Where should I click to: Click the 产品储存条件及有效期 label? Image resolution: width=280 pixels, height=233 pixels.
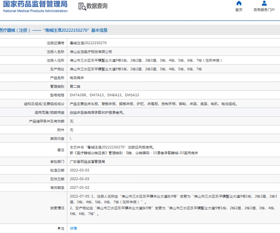(46, 121)
